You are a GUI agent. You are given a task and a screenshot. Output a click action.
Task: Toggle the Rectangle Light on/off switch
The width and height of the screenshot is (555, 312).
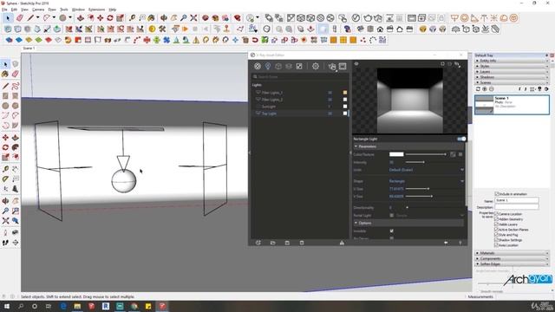461,139
